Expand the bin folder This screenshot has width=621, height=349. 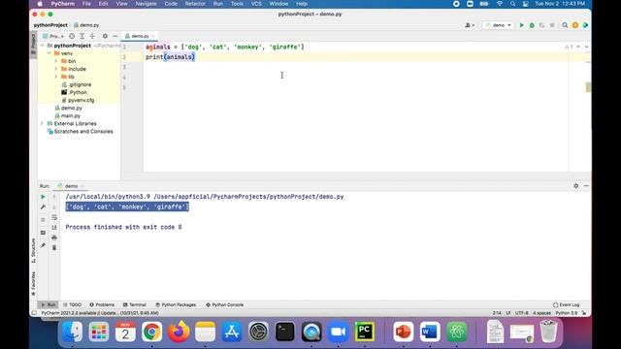[56, 61]
